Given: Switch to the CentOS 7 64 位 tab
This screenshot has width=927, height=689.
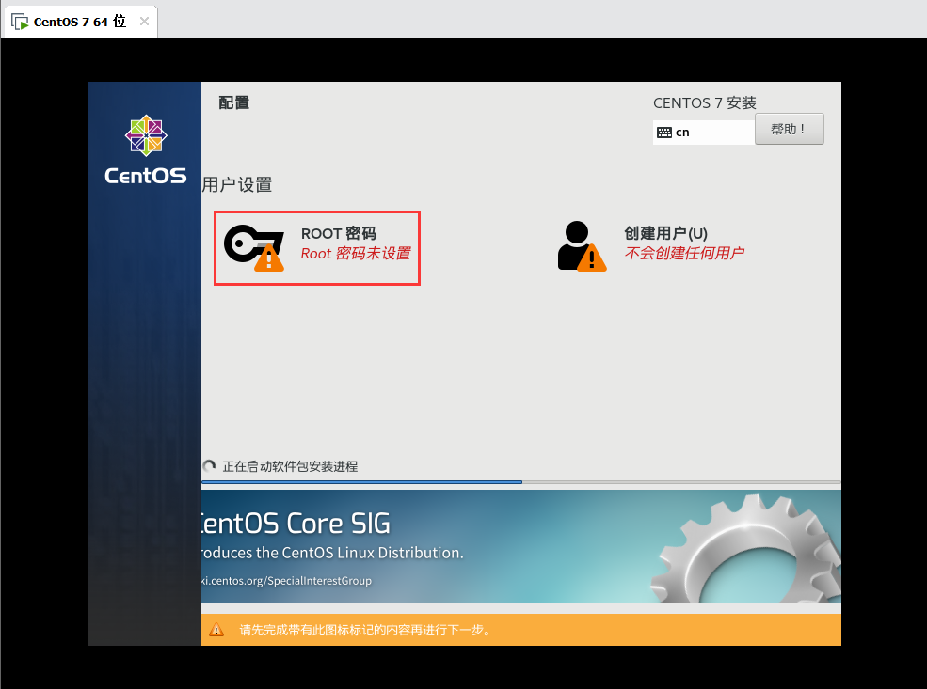Looking at the screenshot, I should [79, 22].
